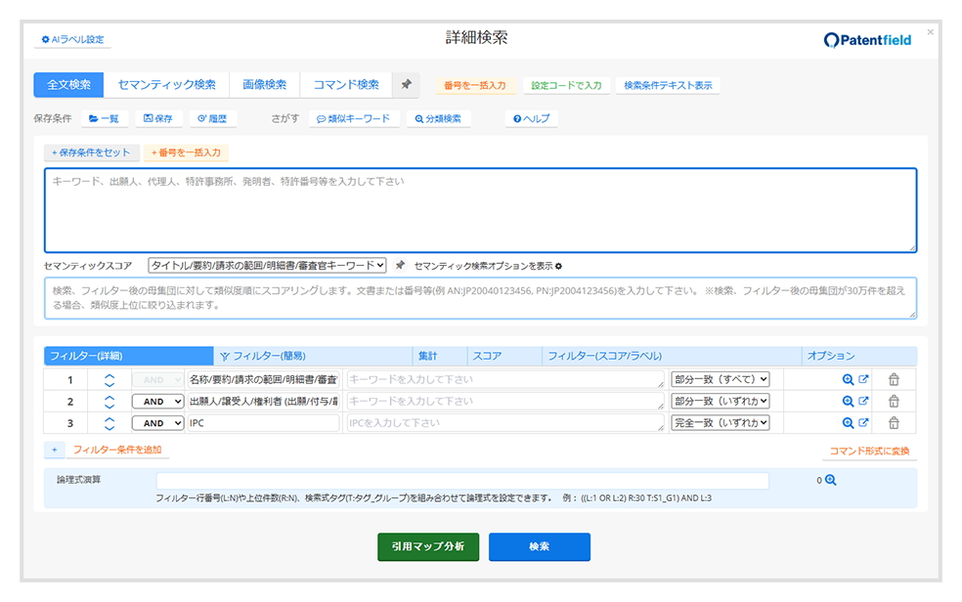Select オプション tab
The image size is (962, 602).
[859, 356]
